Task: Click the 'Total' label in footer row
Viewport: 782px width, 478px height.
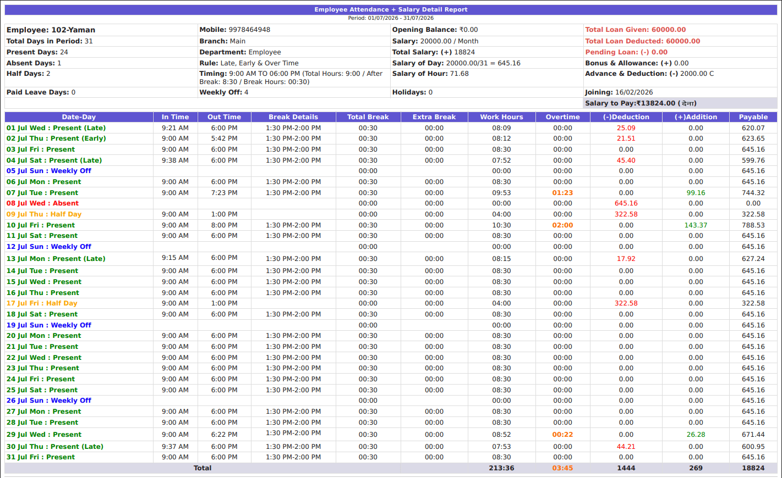Action: pyautogui.click(x=203, y=468)
